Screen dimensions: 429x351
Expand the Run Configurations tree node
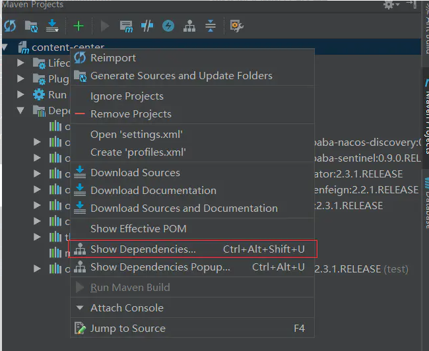tap(20, 94)
